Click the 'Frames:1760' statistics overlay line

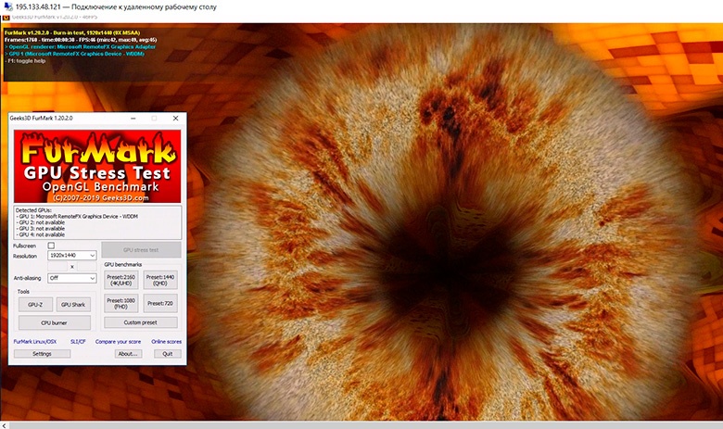click(x=81, y=40)
